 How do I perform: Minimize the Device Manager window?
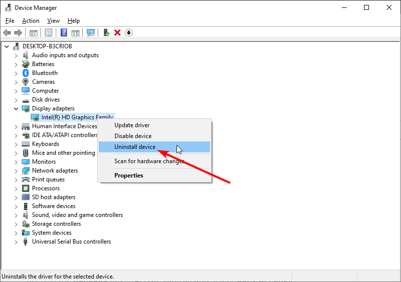click(344, 8)
